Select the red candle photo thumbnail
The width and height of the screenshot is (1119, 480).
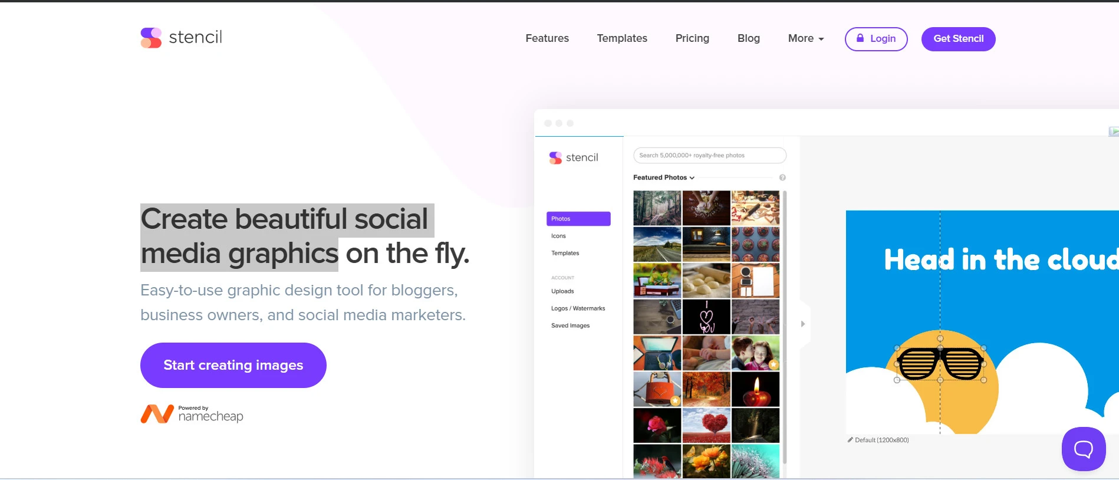pos(755,389)
